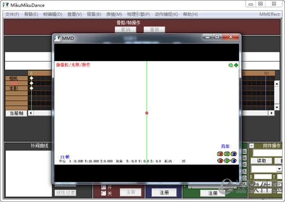
Task: Click the 当前帧 (current frame) button
Action: coord(16,113)
